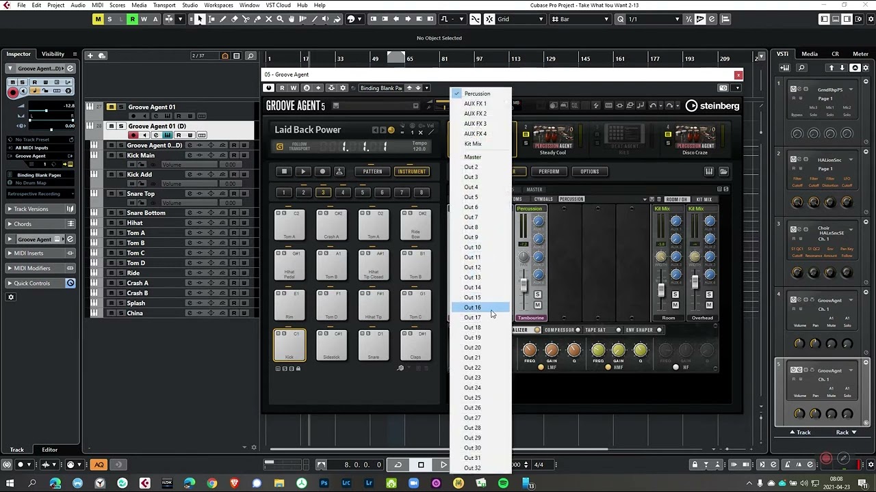Select the Range Selection tool
The width and height of the screenshot is (876, 492).
[x=211, y=19]
